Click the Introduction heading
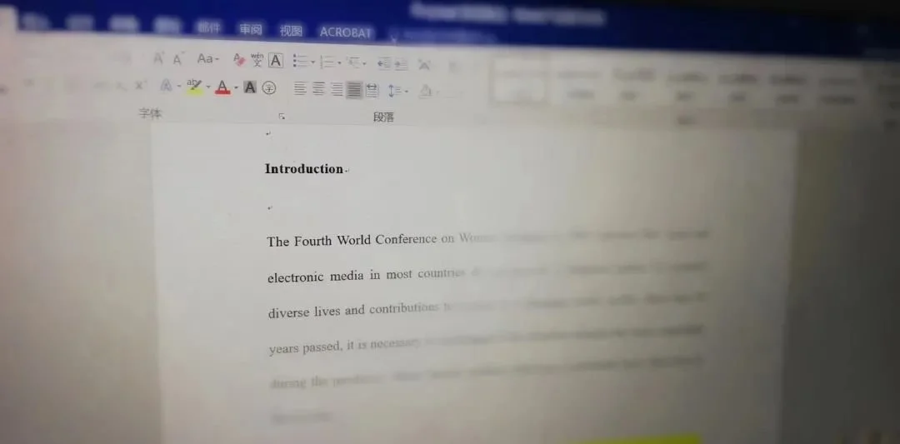The height and width of the screenshot is (444, 900). (x=303, y=168)
